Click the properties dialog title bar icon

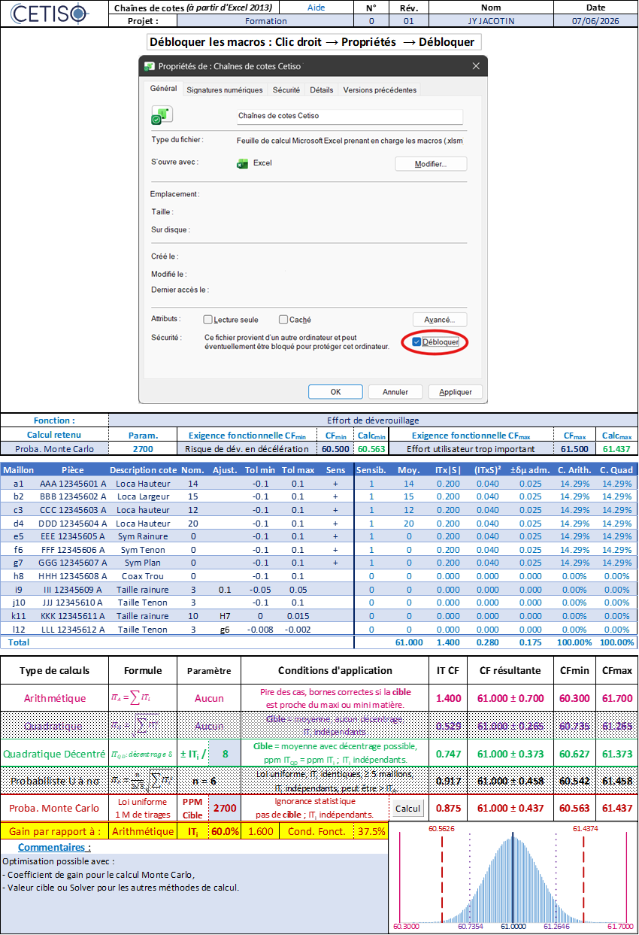[x=150, y=66]
